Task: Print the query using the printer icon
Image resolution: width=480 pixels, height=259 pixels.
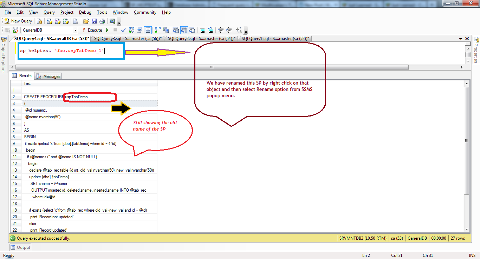Action: click(x=102, y=21)
